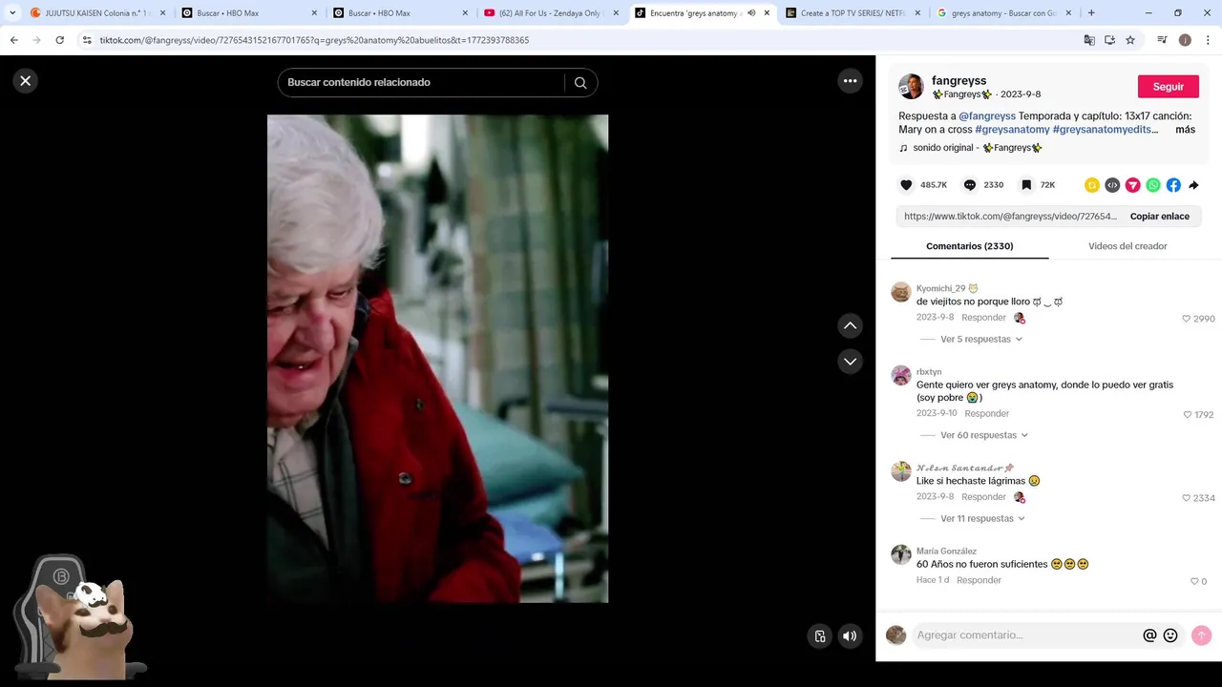Go to the next video arrow
Viewport: 1222px width, 687px height.
pyautogui.click(x=850, y=362)
